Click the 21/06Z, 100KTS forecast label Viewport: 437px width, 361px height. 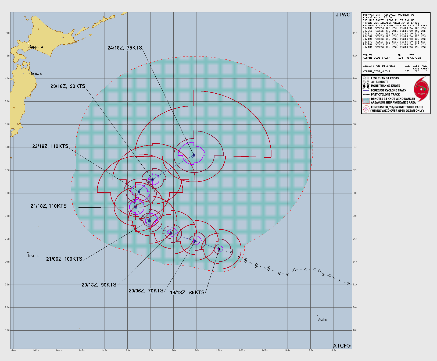click(64, 259)
